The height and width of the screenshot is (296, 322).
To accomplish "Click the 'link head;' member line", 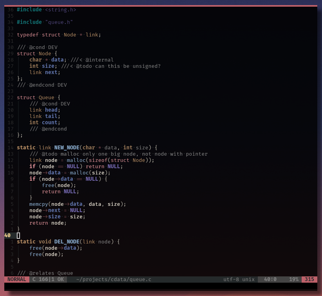I will [45, 110].
